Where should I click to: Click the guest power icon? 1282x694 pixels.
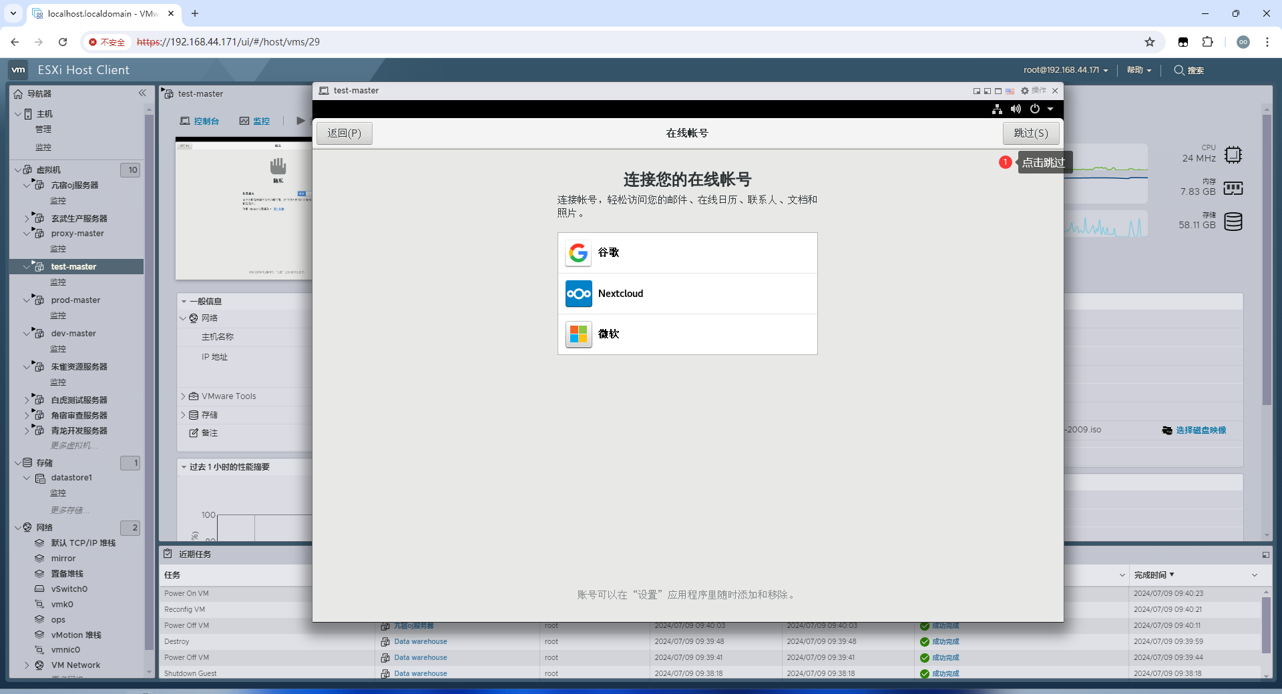[x=1035, y=109]
